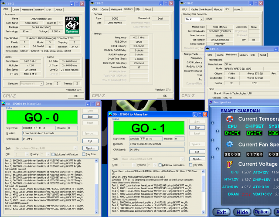The height and width of the screenshot is (217, 279).
Task: Switch to Cache tab in first CPU-Z window
Action: click(x=16, y=10)
